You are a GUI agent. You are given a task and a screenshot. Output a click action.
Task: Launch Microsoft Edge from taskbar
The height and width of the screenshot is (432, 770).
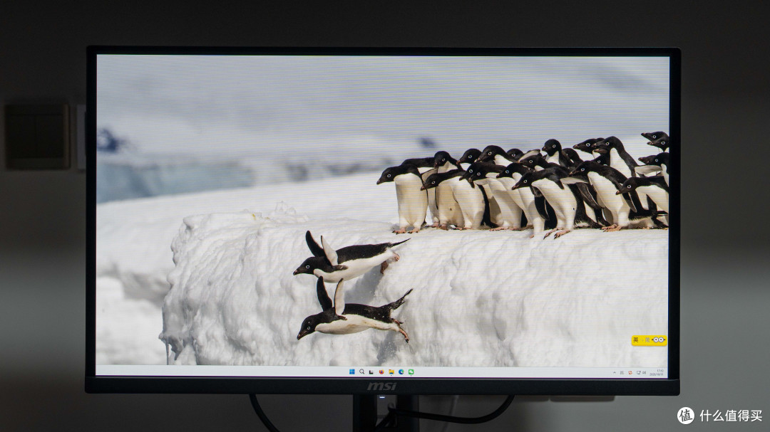pos(401,372)
